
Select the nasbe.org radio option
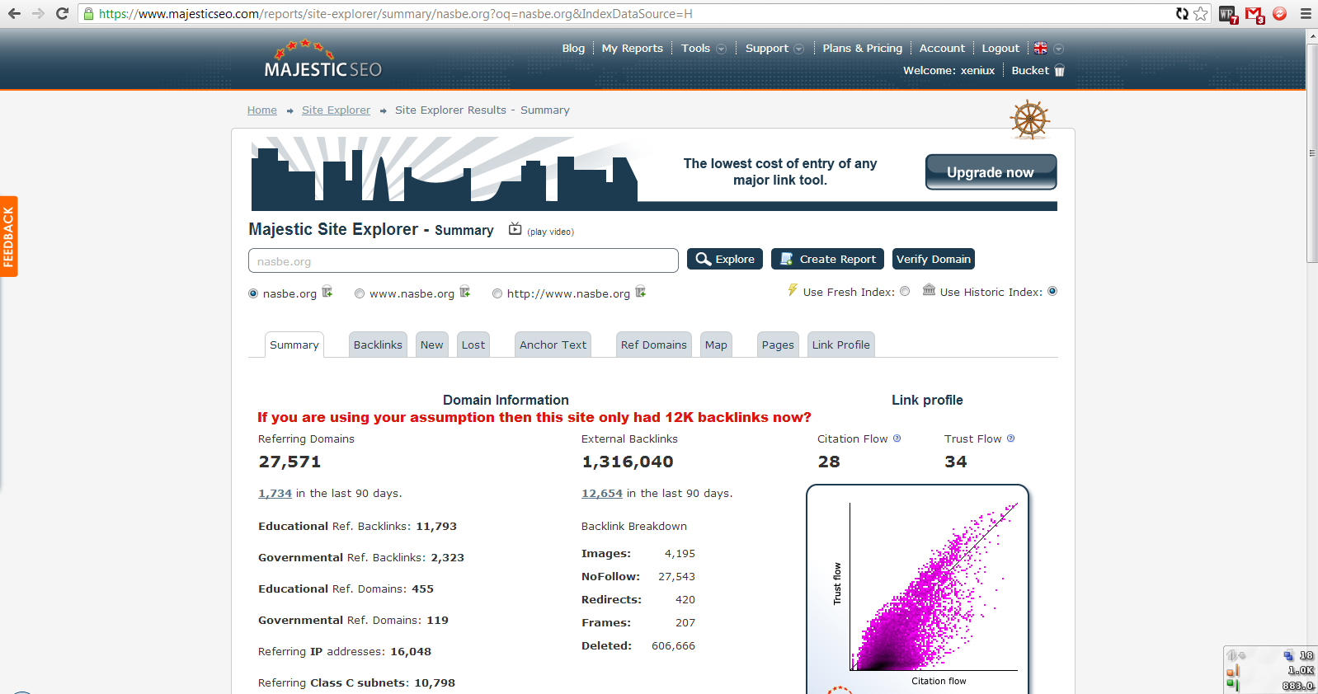253,293
